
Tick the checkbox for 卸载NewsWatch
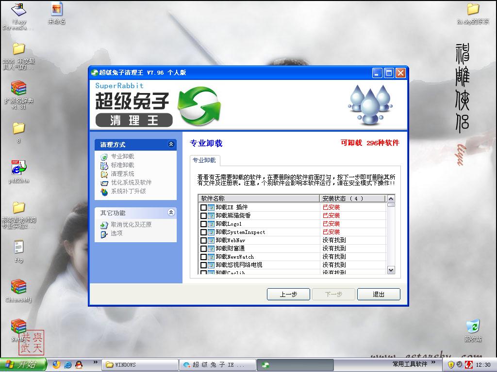point(203,257)
